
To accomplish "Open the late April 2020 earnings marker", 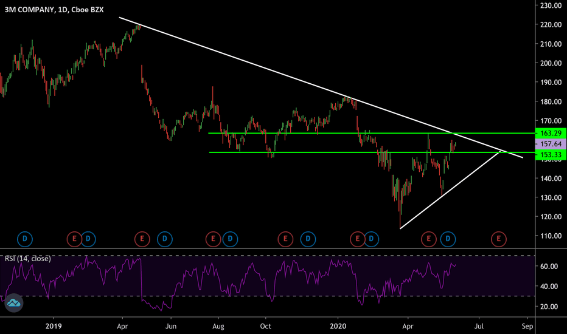I will [429, 239].
